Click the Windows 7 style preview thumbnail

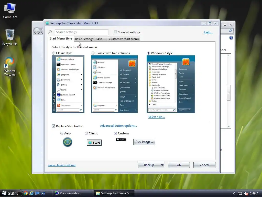tap(171, 84)
